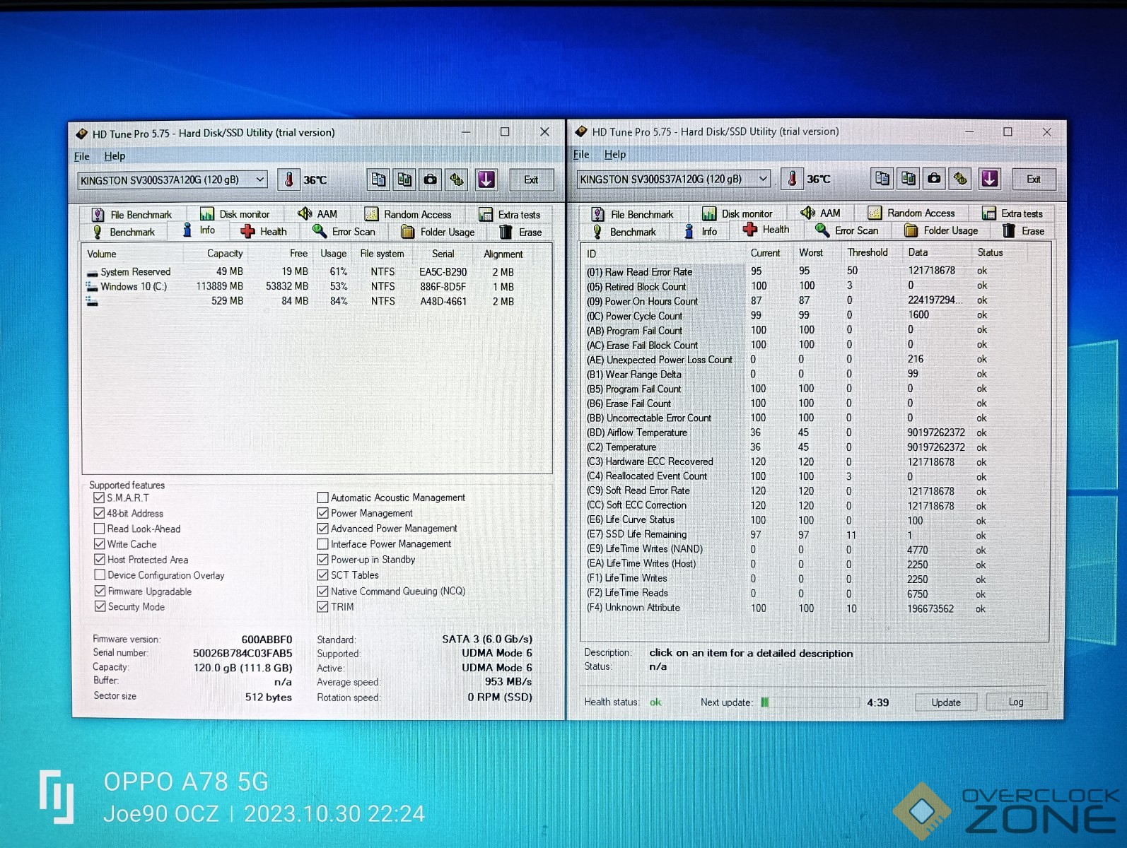
Task: Click the Exit button in right window
Action: (x=1034, y=179)
